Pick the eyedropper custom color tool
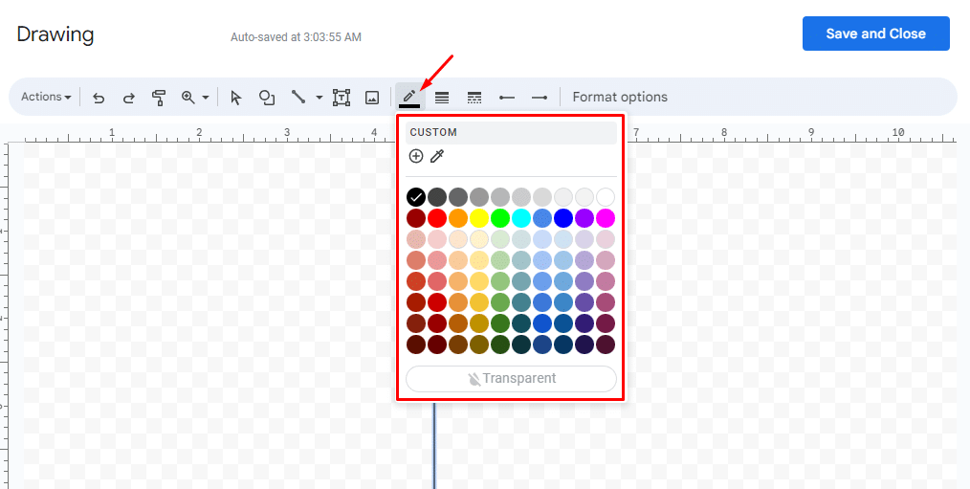 point(437,156)
